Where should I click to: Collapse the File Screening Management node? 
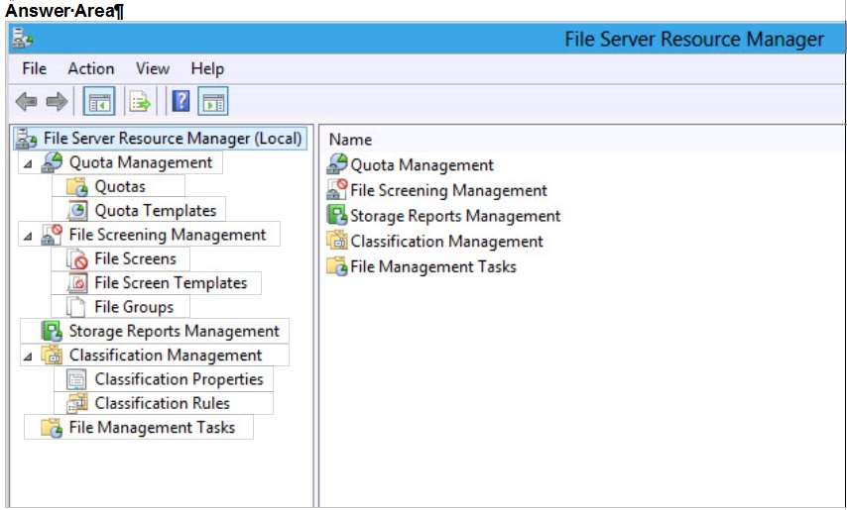point(28,236)
